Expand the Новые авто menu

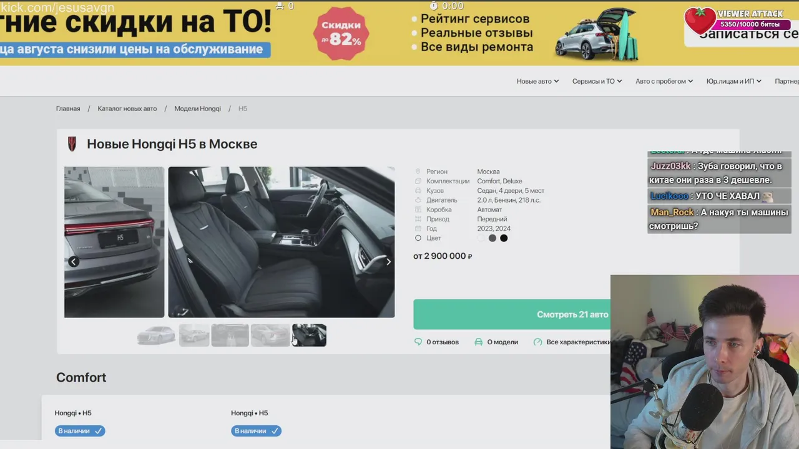coord(537,81)
